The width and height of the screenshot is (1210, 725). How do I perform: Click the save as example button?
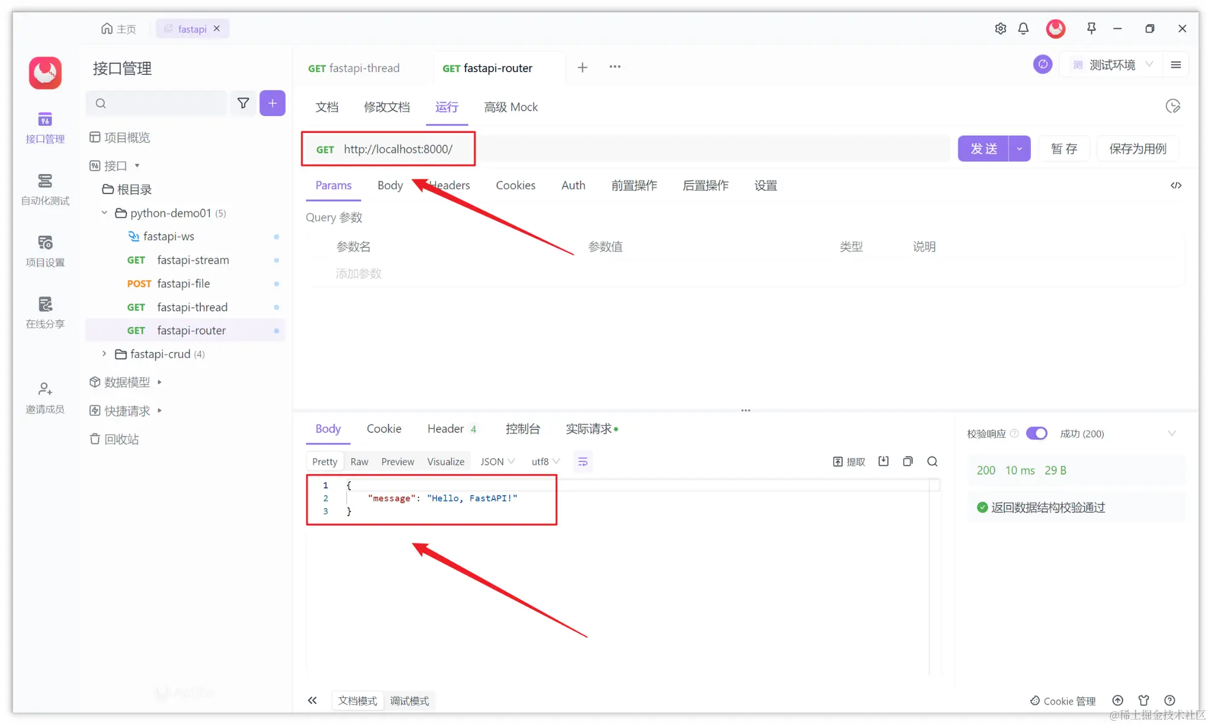pos(1137,149)
